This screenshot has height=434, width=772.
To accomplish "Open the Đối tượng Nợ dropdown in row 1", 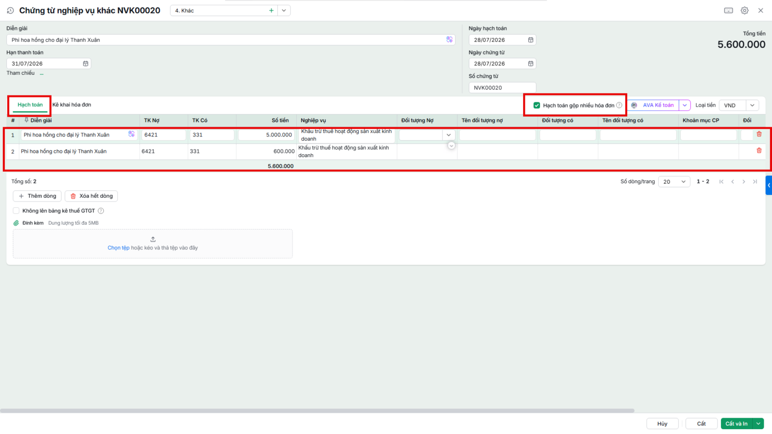I will tap(449, 135).
